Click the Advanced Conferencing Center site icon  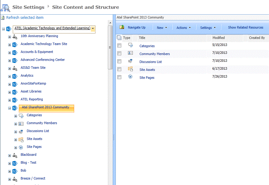coord(15,61)
